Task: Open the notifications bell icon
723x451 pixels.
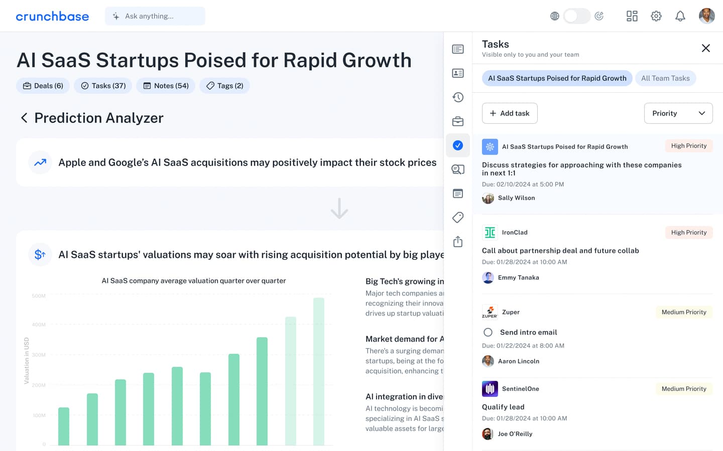Action: click(680, 16)
